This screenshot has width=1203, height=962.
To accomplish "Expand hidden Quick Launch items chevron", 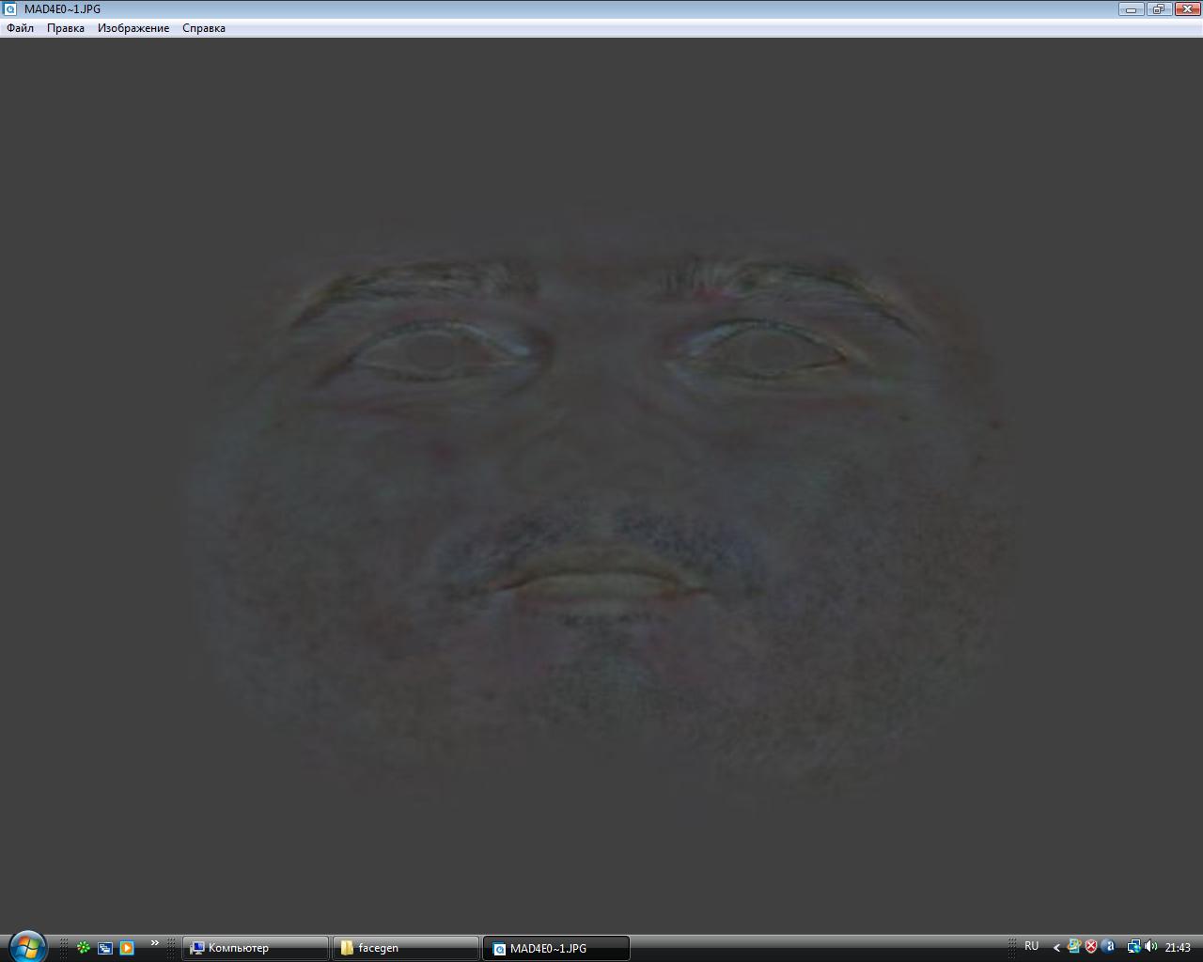I will click(x=154, y=943).
